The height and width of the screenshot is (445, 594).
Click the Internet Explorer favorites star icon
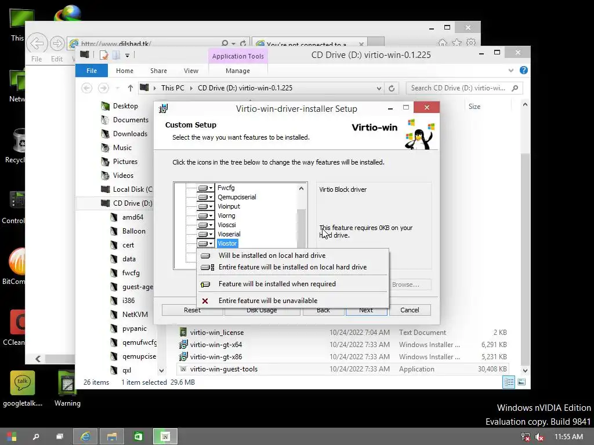pos(457,42)
